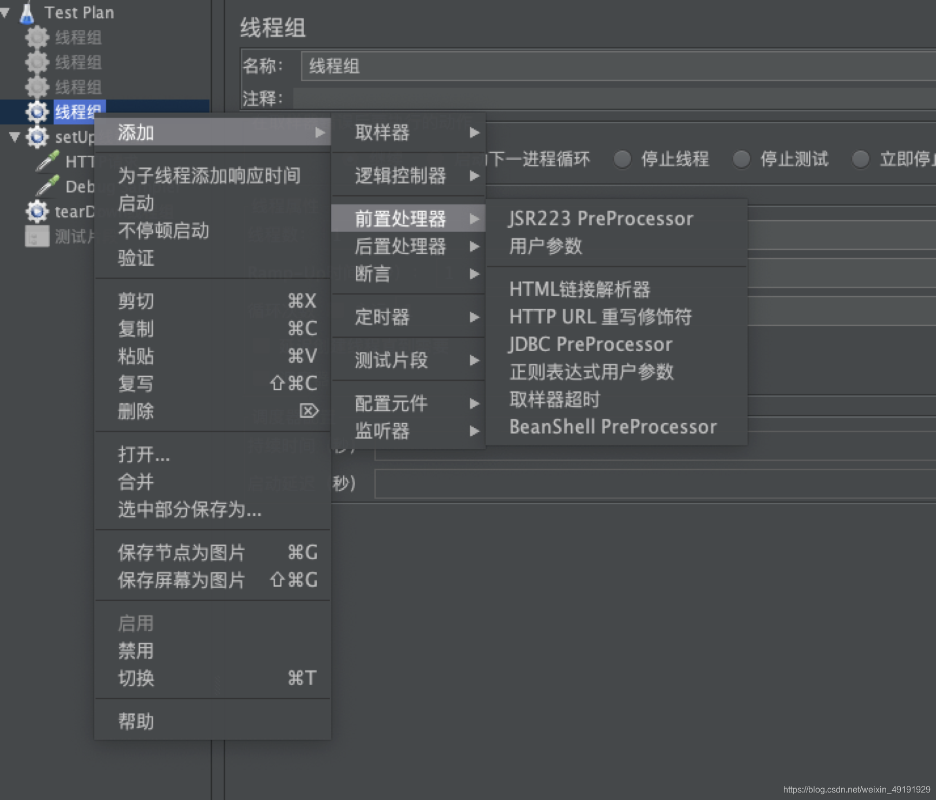The width and height of the screenshot is (936, 800).
Task: Expand the 配置元件 submenu
Action: tap(408, 403)
